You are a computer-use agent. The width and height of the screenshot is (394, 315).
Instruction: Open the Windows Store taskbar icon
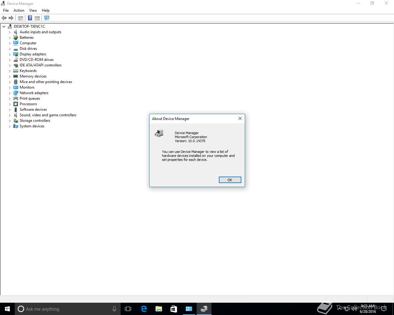click(174, 309)
